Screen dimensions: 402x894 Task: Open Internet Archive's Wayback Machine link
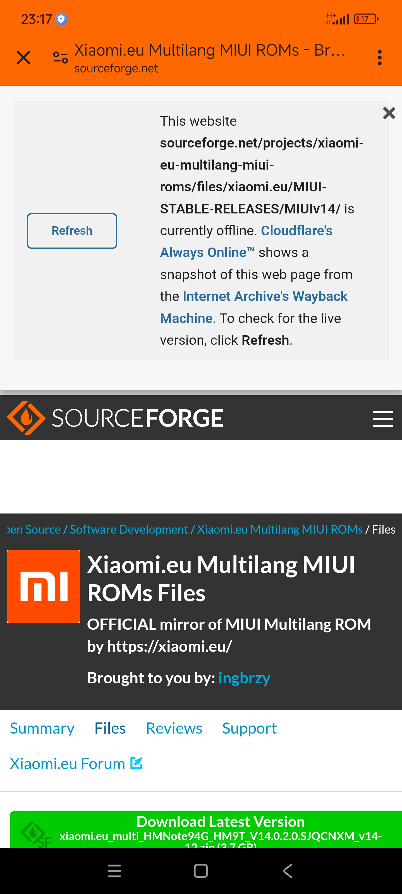coord(253,307)
